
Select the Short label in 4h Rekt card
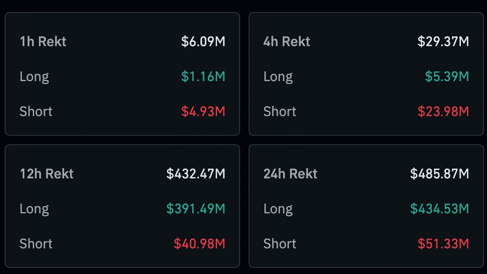[280, 112]
